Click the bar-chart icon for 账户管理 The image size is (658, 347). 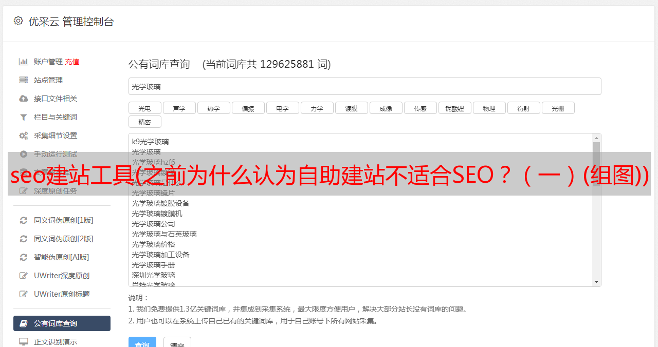(24, 62)
